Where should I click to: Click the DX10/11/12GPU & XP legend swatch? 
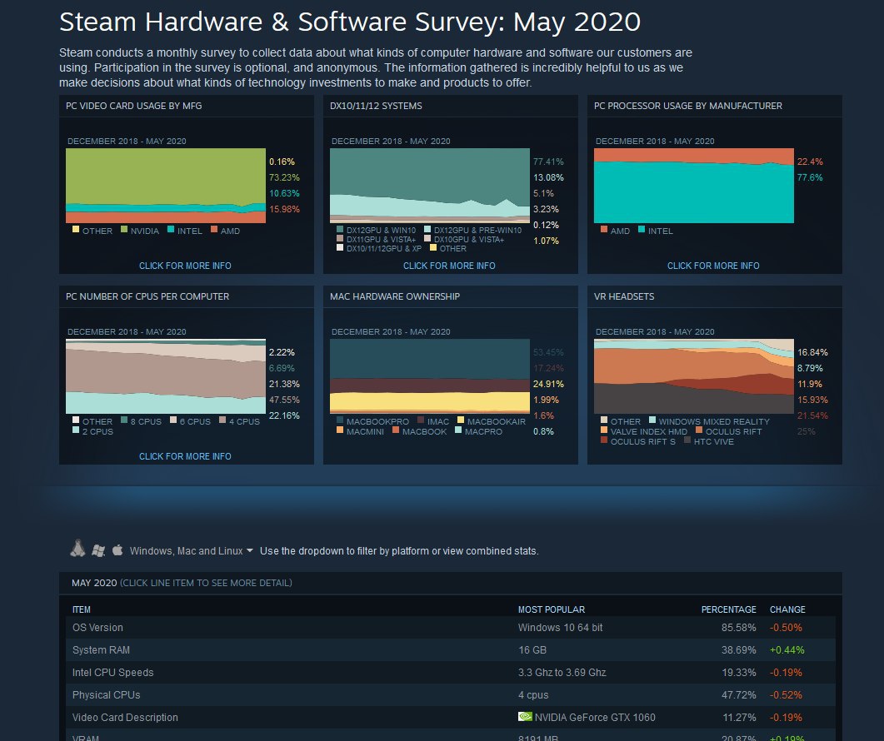tap(340, 247)
